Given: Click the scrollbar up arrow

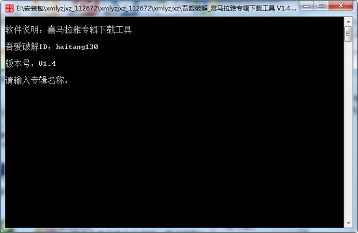Looking at the screenshot, I should [x=349, y=21].
